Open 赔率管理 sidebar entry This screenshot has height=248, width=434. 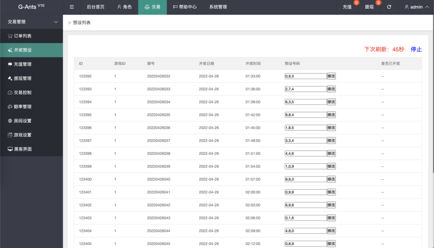pyautogui.click(x=22, y=107)
